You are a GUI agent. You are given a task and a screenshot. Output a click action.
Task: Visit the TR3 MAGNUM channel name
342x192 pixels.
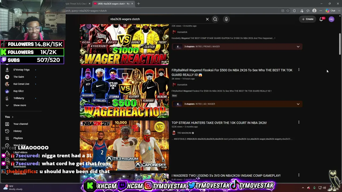click(184, 133)
